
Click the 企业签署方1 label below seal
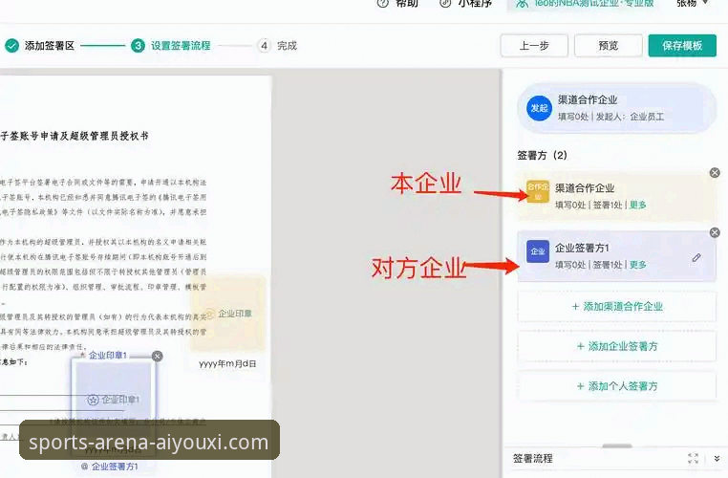point(110,466)
